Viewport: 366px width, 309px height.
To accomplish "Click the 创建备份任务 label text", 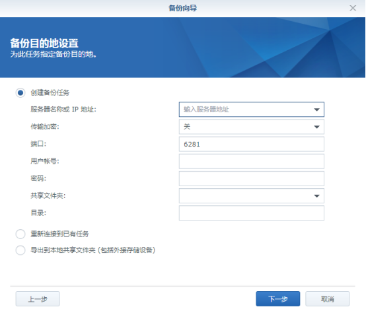I will [50, 93].
